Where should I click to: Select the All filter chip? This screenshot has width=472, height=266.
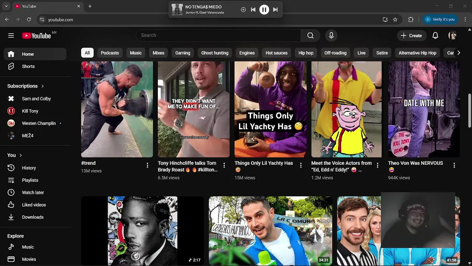[x=87, y=53]
